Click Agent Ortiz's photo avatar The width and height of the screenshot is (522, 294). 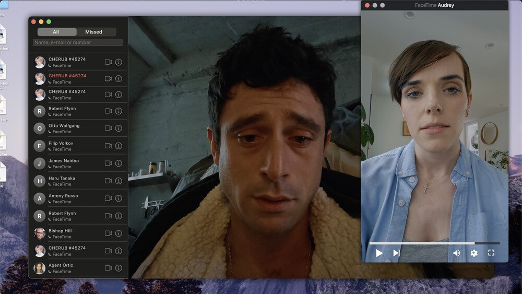pyautogui.click(x=39, y=268)
